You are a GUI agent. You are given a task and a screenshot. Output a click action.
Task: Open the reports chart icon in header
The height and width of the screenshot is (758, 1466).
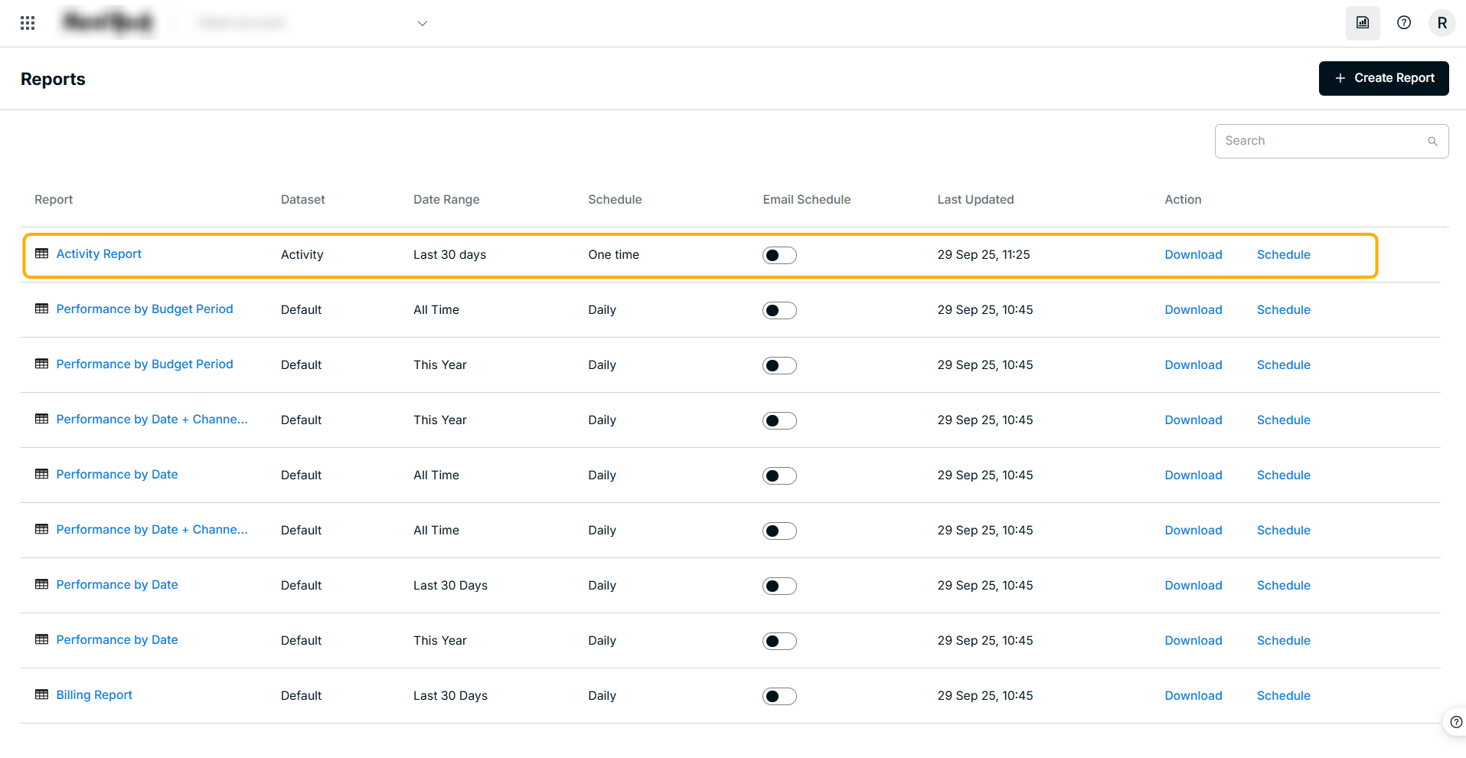pyautogui.click(x=1363, y=23)
